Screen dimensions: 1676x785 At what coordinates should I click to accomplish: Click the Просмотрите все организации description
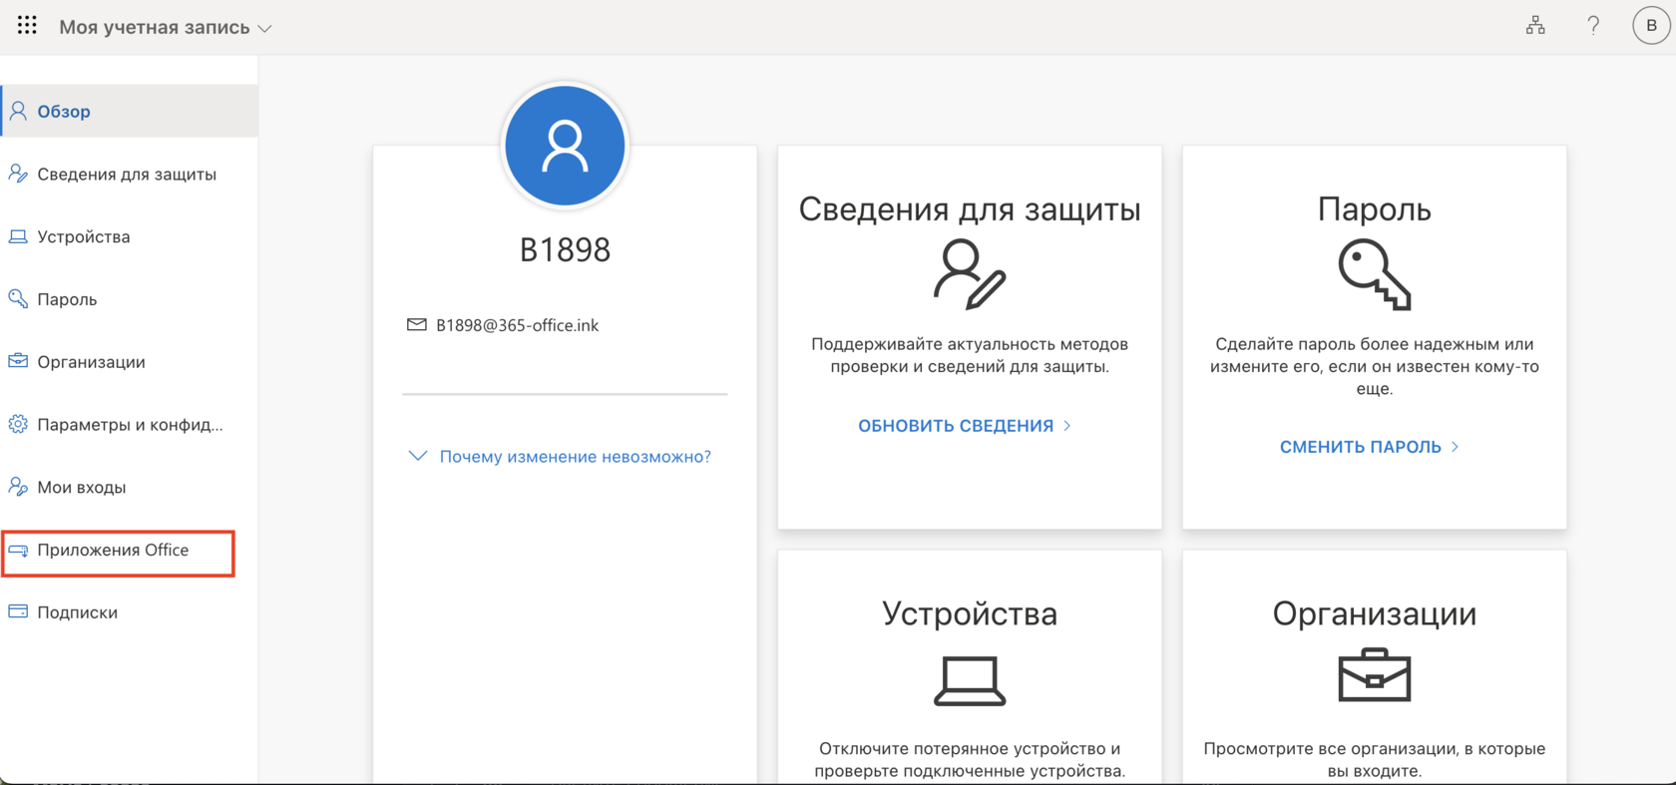pos(1374,759)
